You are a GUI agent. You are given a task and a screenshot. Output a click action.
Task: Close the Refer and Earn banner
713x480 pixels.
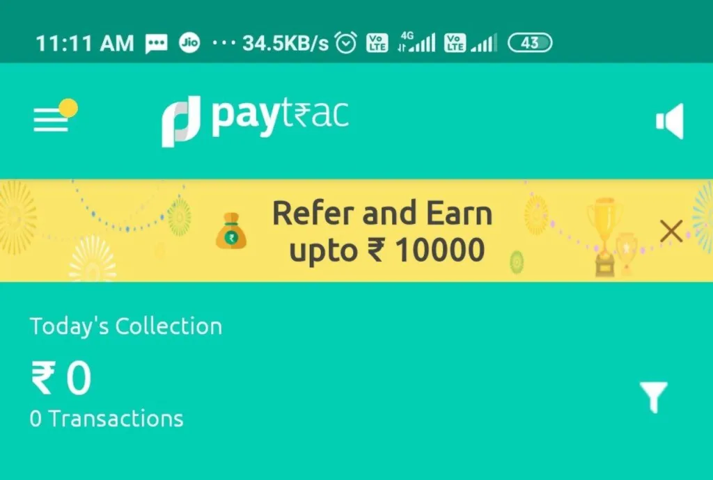(671, 231)
